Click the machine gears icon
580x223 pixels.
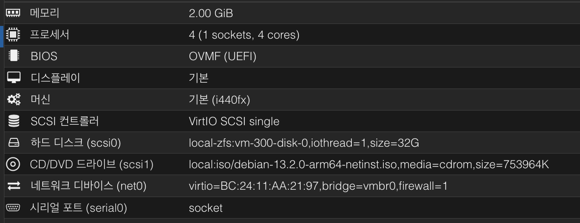click(x=13, y=100)
